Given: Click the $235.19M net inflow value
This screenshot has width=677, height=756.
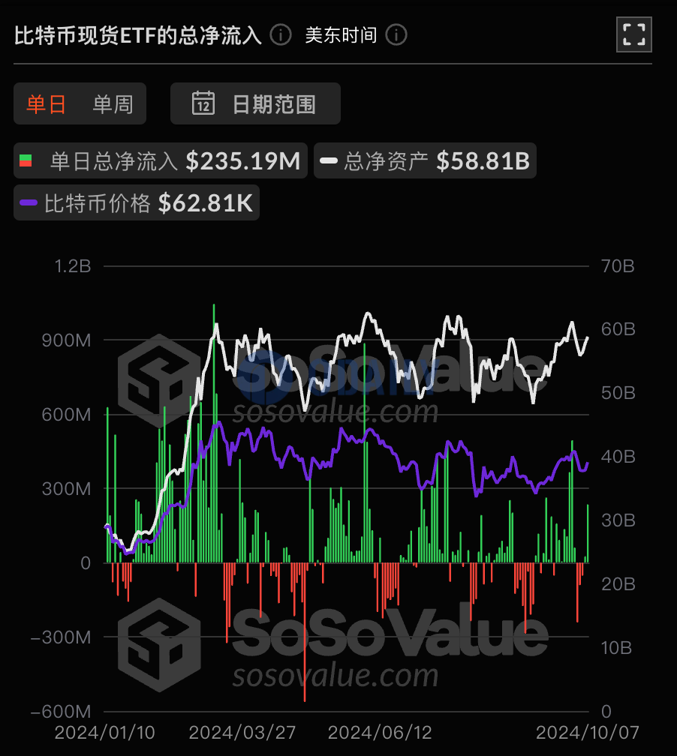Looking at the screenshot, I should click(243, 161).
